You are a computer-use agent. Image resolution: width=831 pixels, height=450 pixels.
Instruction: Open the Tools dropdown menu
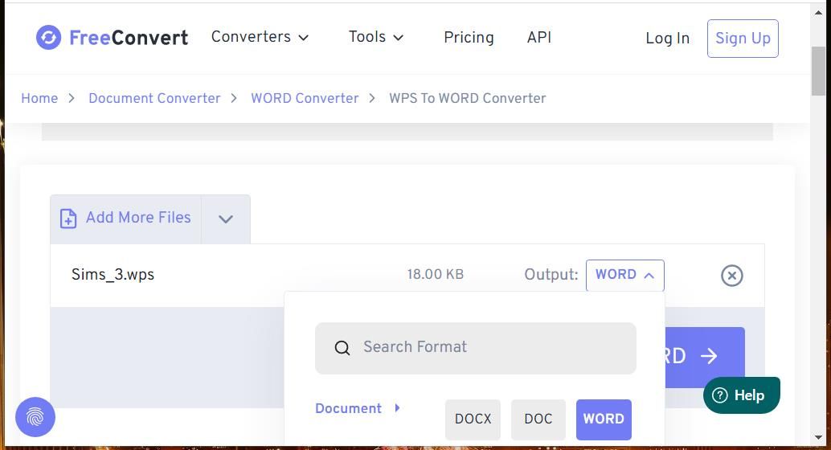click(x=376, y=37)
